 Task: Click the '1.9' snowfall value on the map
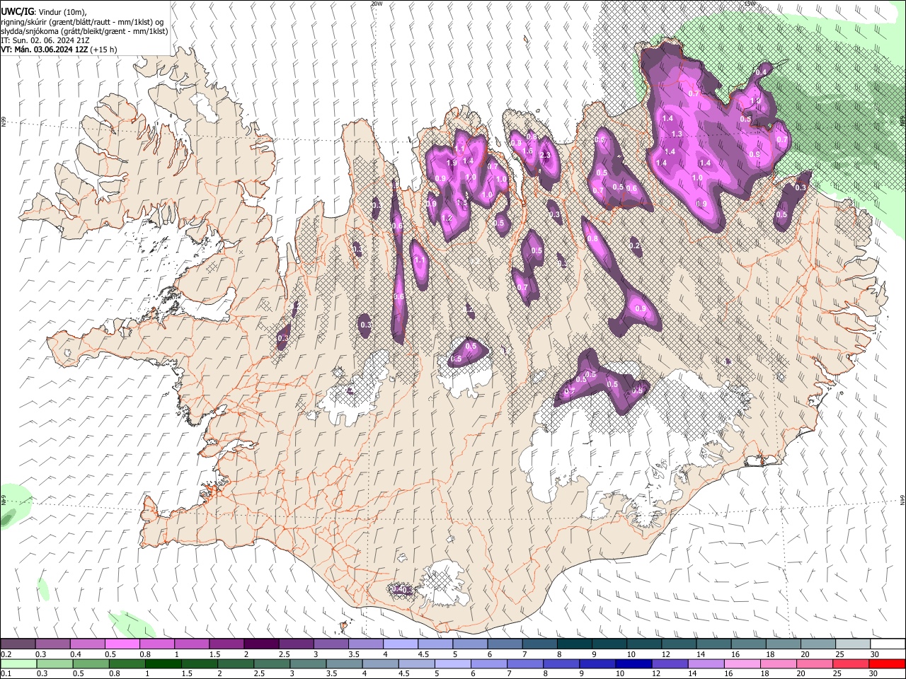pyautogui.click(x=452, y=163)
